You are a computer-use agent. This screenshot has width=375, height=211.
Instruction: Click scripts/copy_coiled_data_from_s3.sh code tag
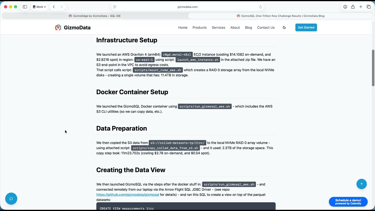(165, 148)
